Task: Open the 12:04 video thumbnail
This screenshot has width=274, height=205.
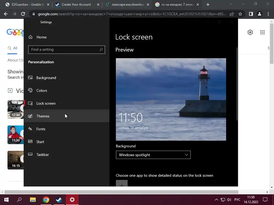Action: click(x=16, y=109)
